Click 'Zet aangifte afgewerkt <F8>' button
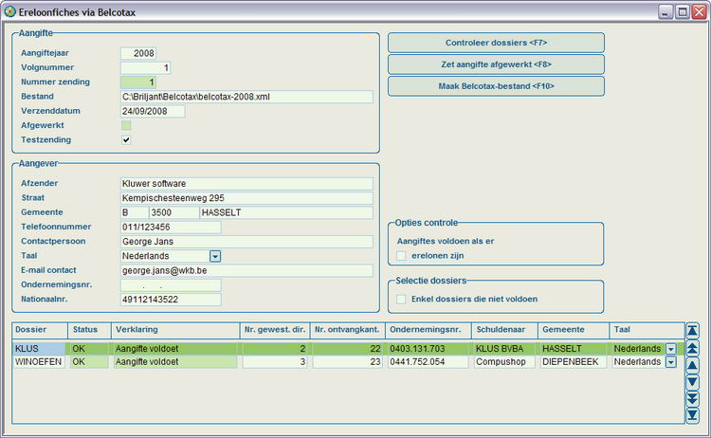 pos(496,64)
